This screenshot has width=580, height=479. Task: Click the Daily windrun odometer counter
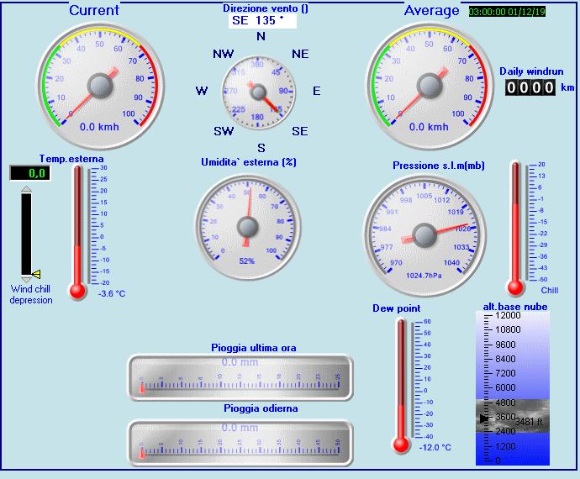(x=530, y=87)
